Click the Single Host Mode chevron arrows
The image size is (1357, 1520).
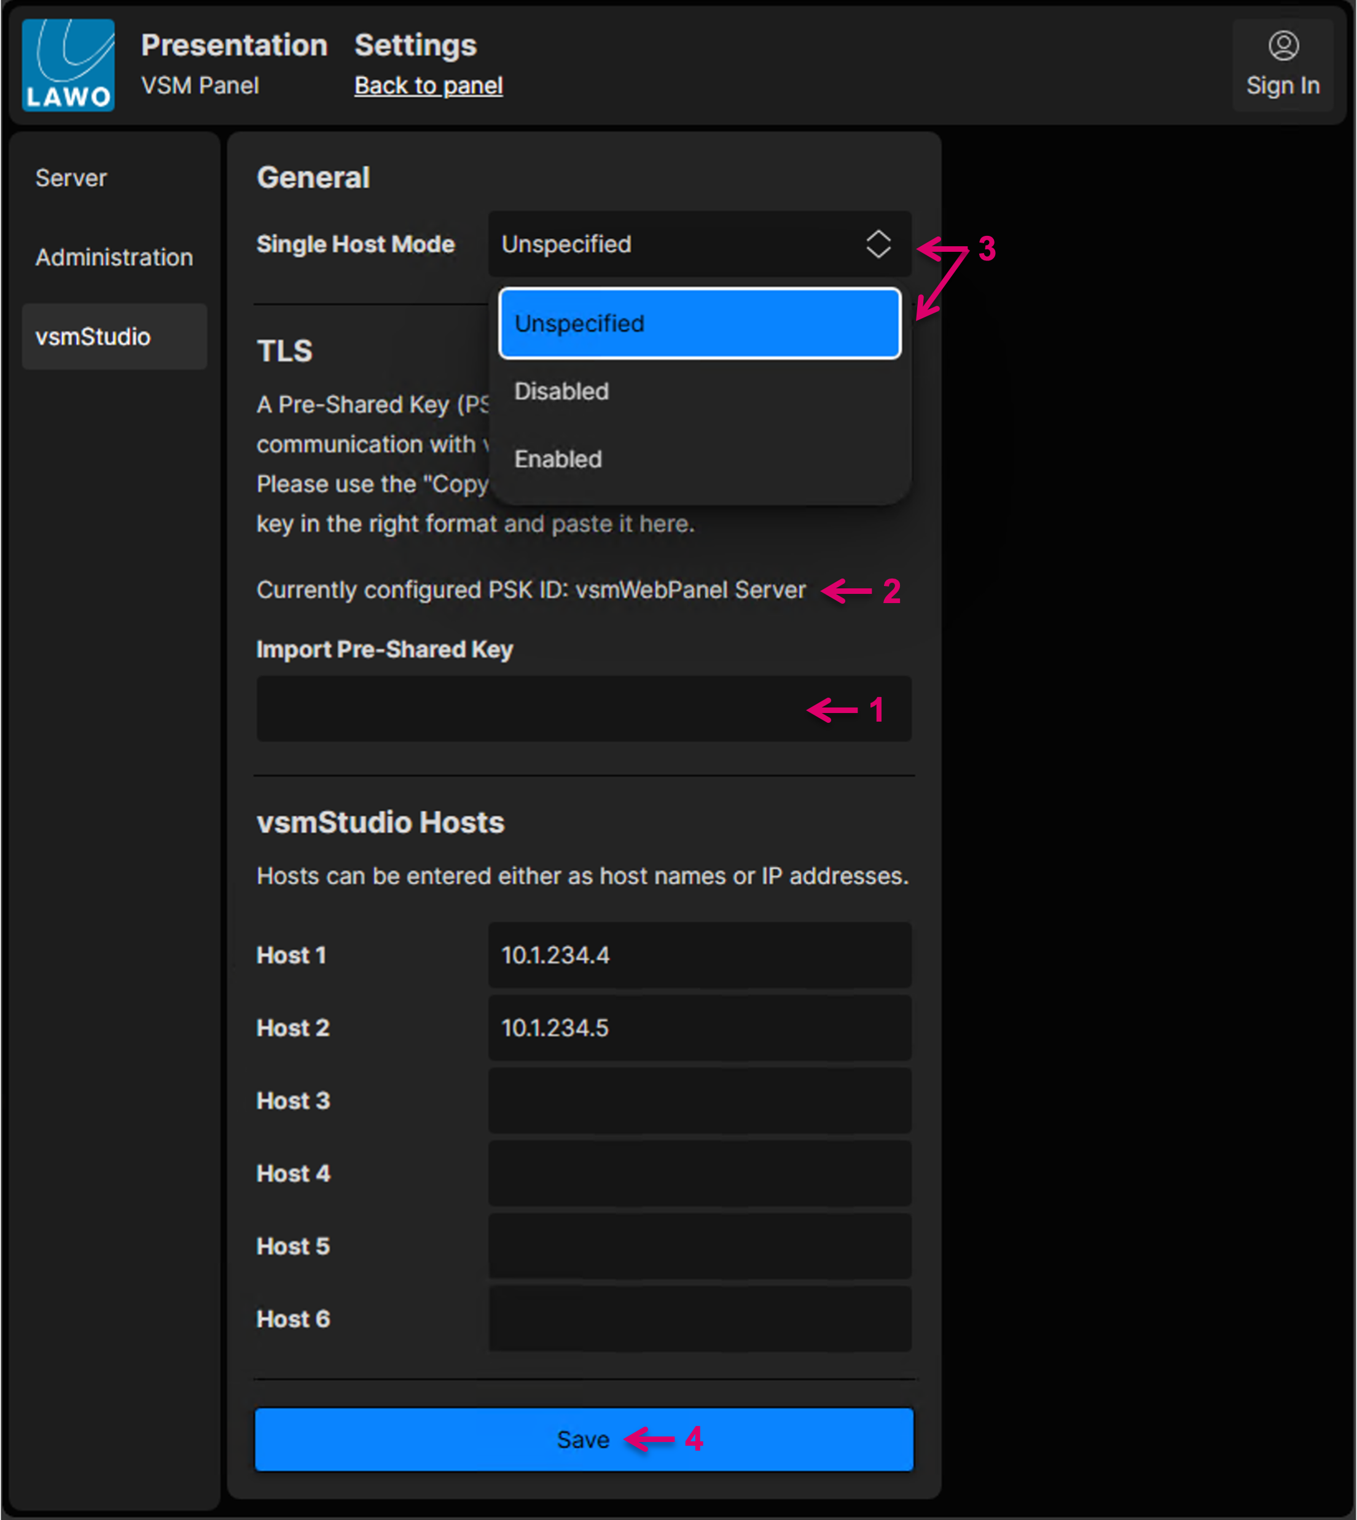coord(878,244)
